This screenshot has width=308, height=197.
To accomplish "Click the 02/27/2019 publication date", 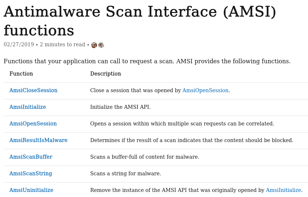I will (19, 45).
